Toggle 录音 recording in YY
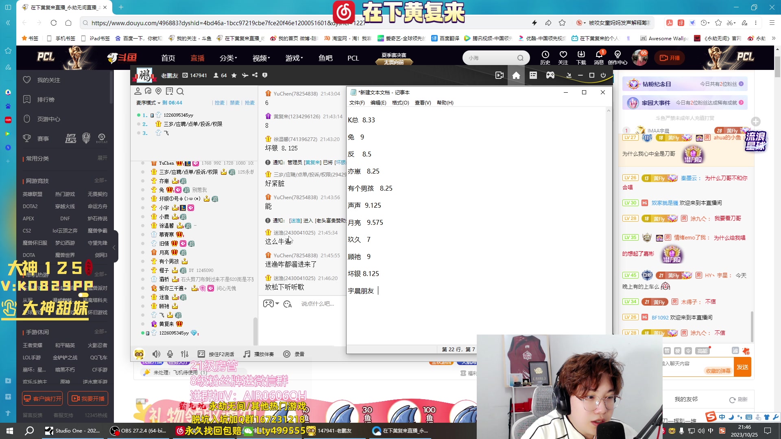781x439 pixels. [x=294, y=354]
